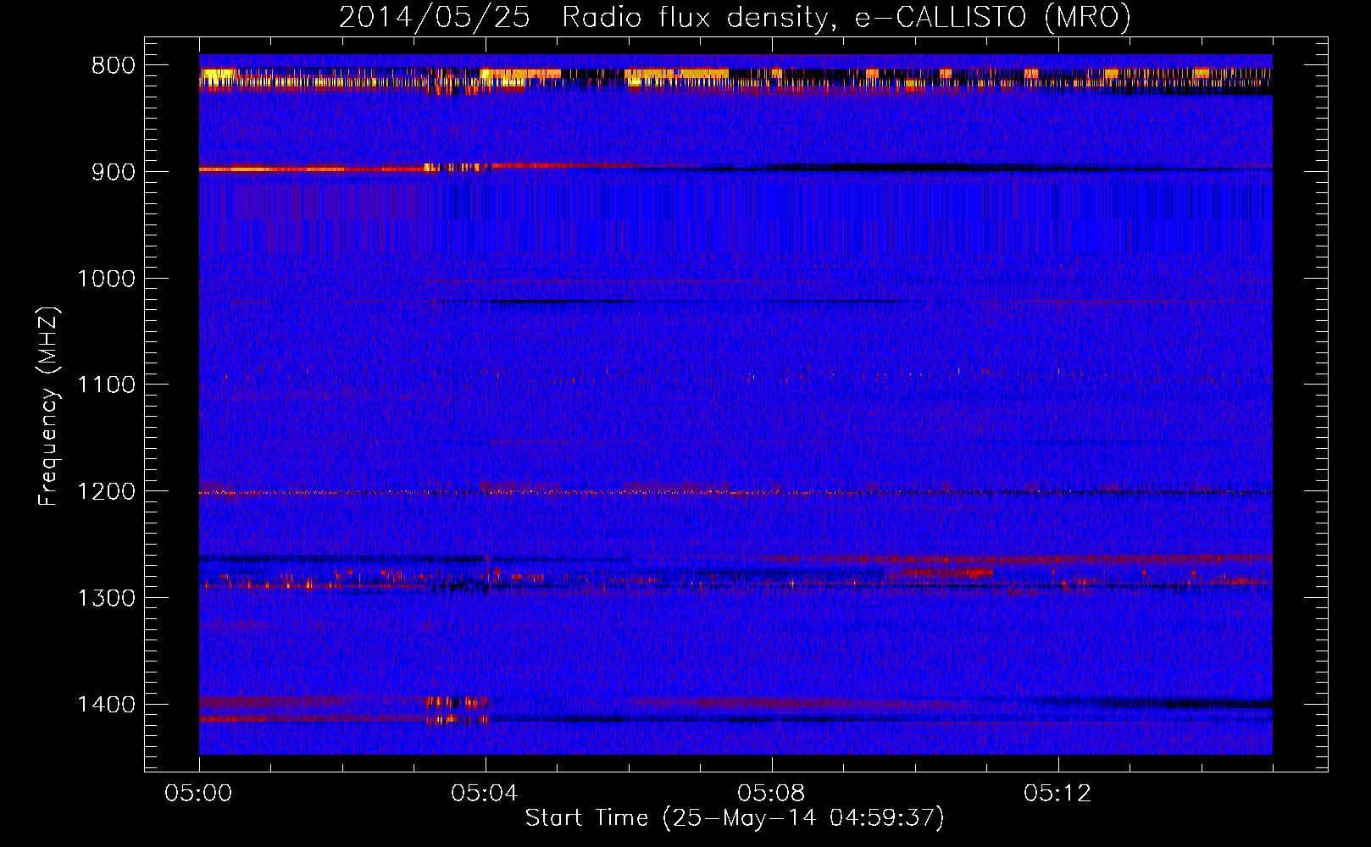Screen dimensions: 1371x847
Task: Click the 1300 frequency tick label
Action: tap(106, 598)
